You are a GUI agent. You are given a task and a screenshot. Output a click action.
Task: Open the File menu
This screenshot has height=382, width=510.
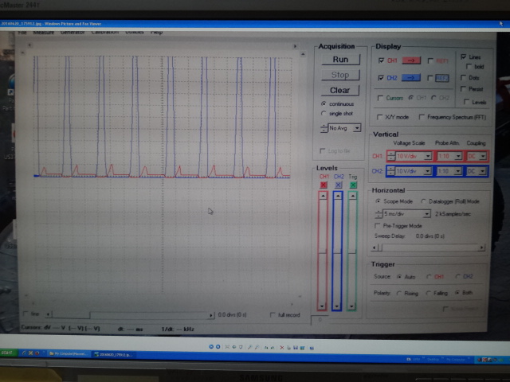[x=22, y=32]
